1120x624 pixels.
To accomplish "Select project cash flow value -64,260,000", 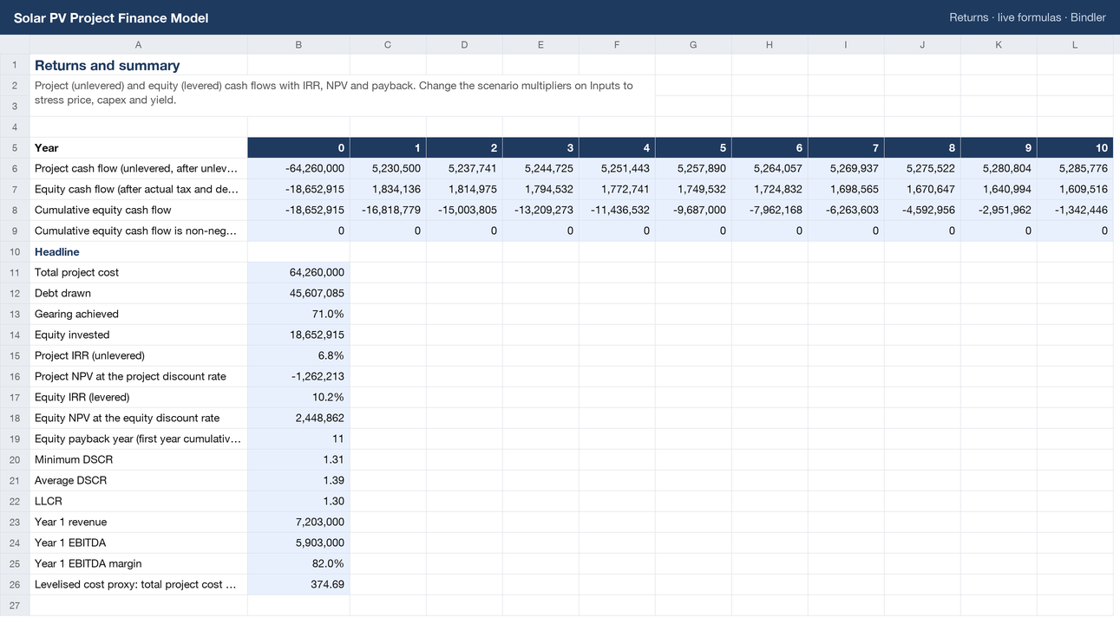I will pos(298,168).
